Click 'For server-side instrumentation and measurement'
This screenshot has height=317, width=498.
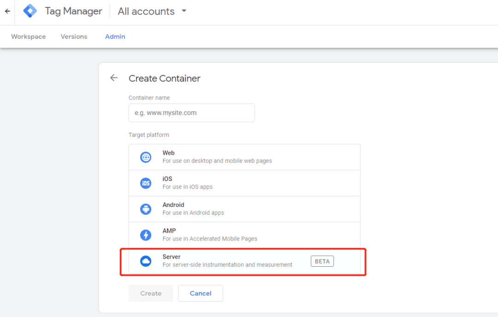[x=227, y=265]
